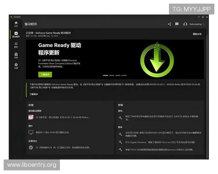This screenshot has width=218, height=174.
Task: Select the fourth carousel indicator
Action: coord(124,75)
